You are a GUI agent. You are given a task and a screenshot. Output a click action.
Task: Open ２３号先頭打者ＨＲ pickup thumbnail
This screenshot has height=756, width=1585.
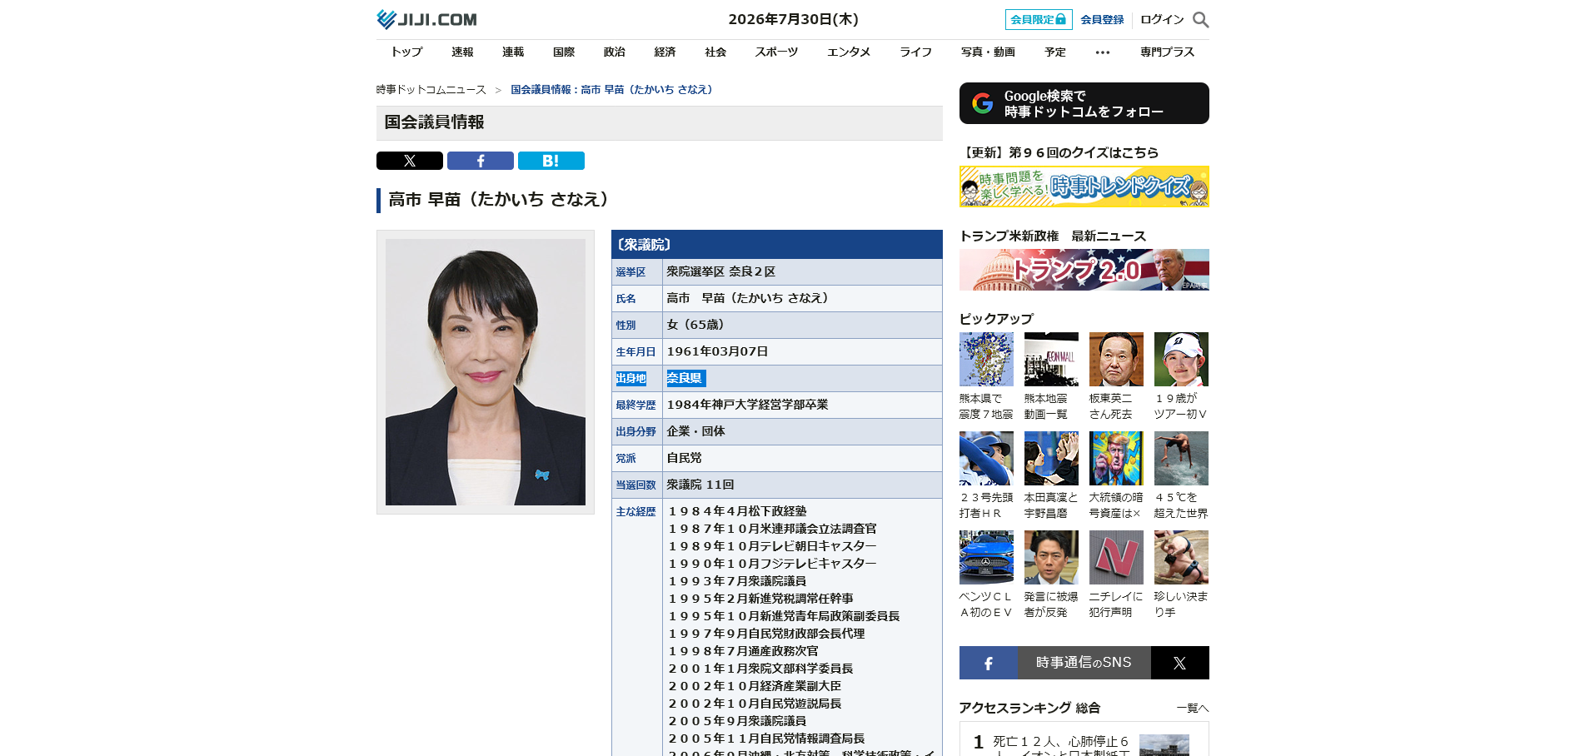coord(986,458)
